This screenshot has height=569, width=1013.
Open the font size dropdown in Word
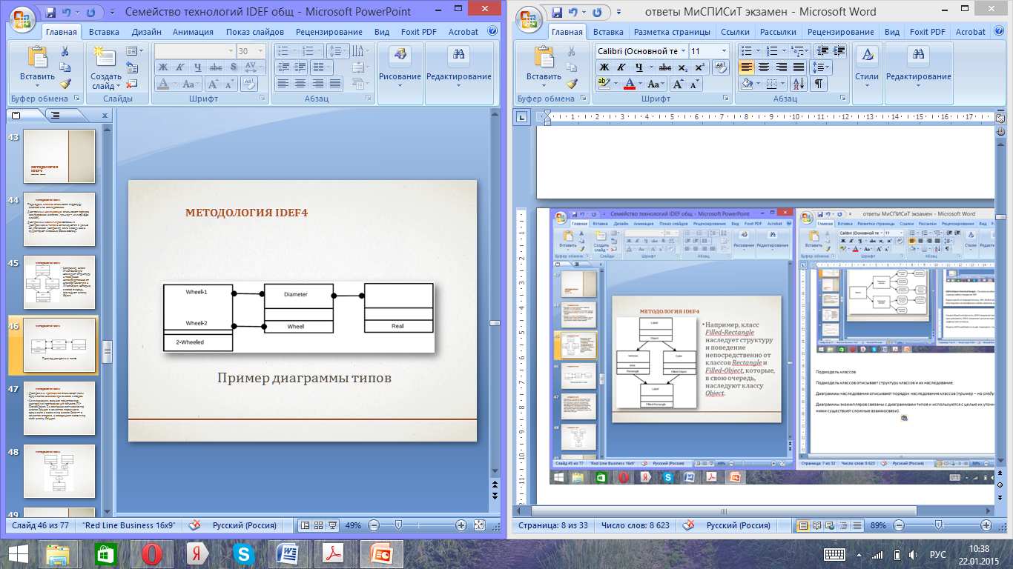point(724,51)
